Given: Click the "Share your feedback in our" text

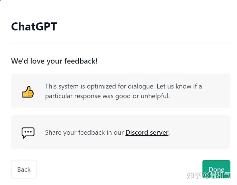Looking at the screenshot, I should pos(84,132).
